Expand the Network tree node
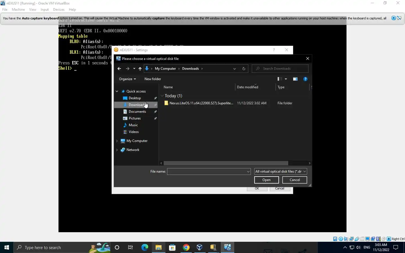 point(117,150)
